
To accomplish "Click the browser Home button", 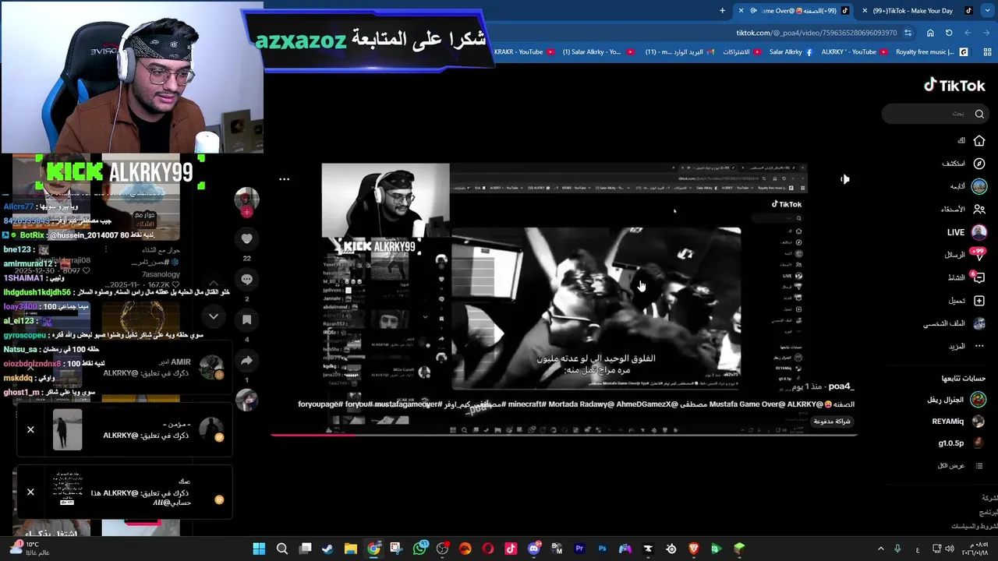I will point(930,33).
